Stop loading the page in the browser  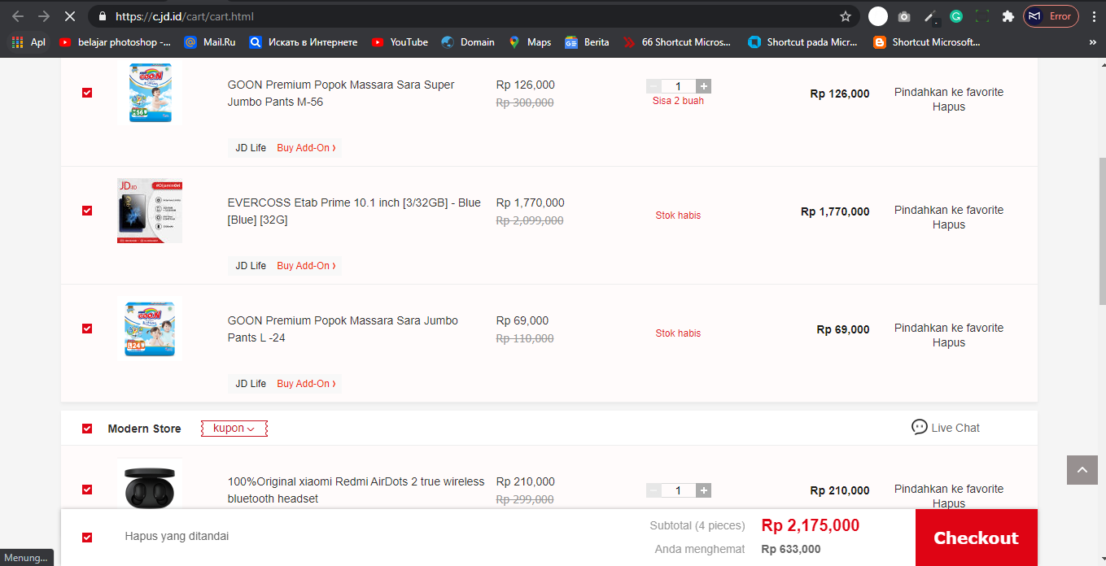69,16
